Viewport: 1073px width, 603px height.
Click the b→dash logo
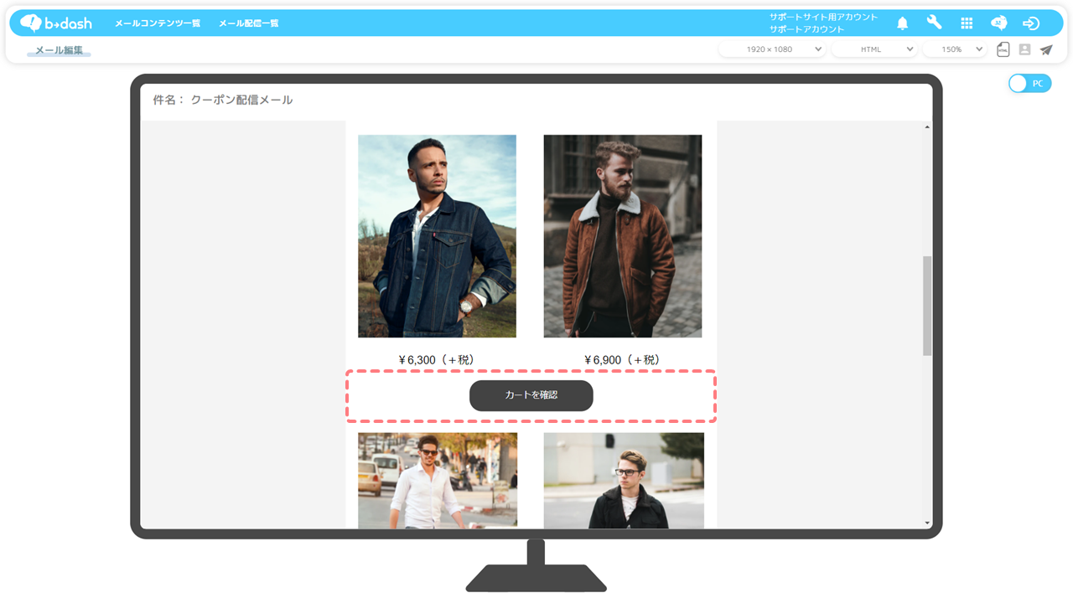pos(56,23)
